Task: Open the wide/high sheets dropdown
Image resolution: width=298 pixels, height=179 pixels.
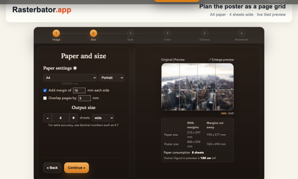Action: click(x=103, y=118)
